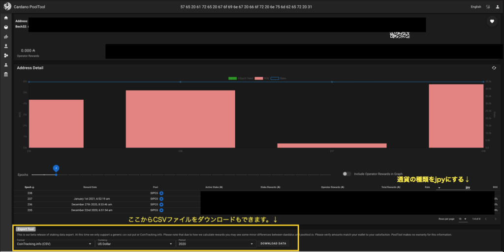This screenshot has height=252, width=504.
Task: Open the Format dropdown showing CoinTracking.info (CSV)
Action: coord(54,243)
